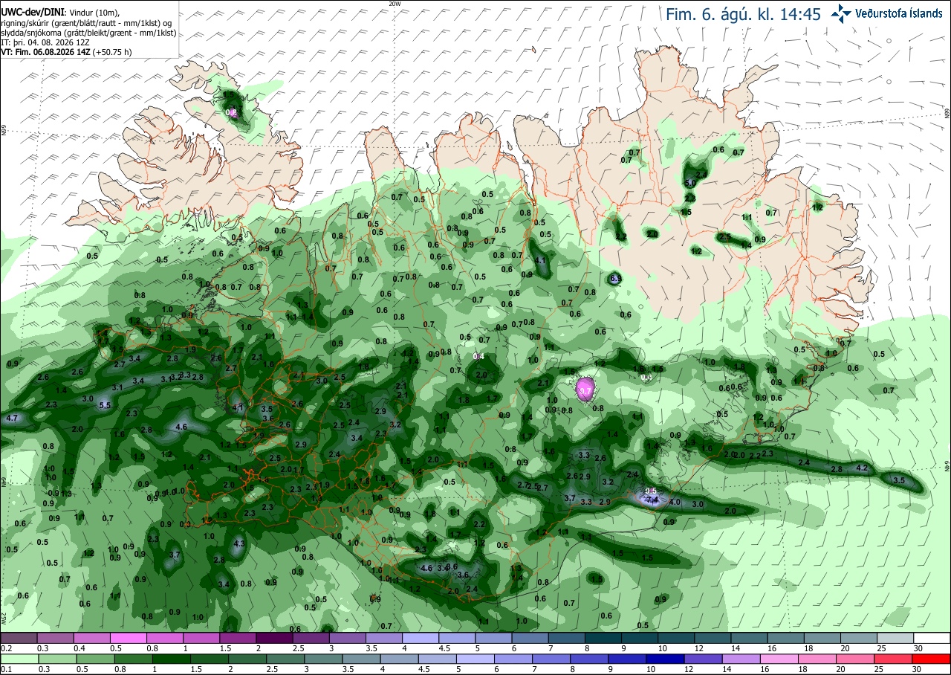Click the 4.6 rainfall peak on the south coast
Screen dimensions: 951x675
coord(426,568)
